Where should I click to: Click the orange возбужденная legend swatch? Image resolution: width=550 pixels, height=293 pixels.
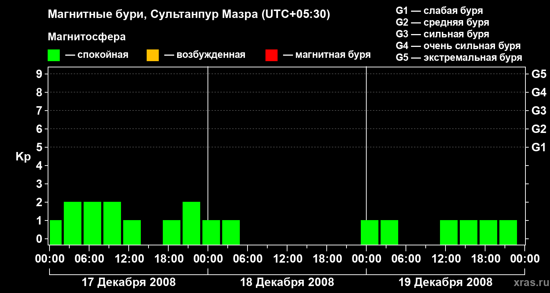[x=153, y=55]
